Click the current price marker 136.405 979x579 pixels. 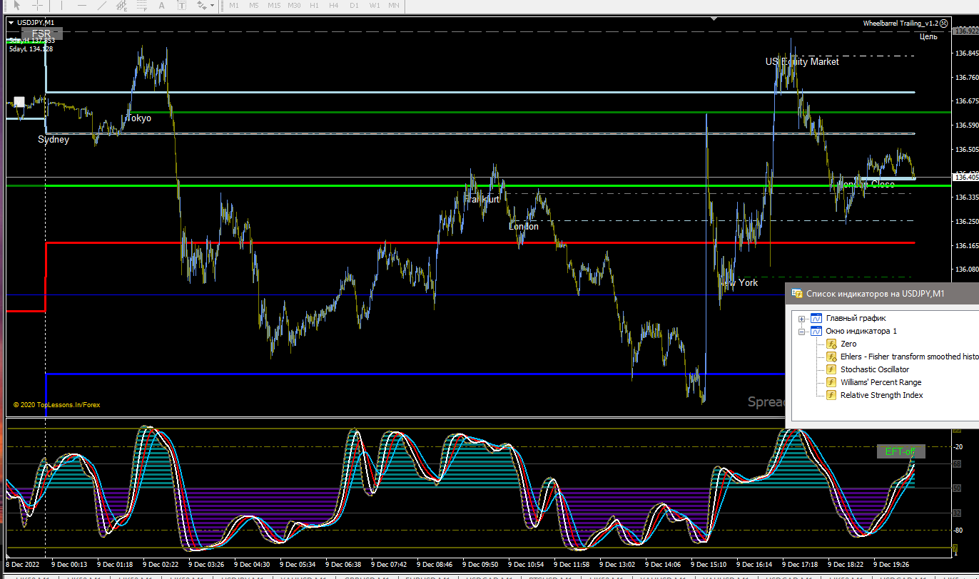965,177
